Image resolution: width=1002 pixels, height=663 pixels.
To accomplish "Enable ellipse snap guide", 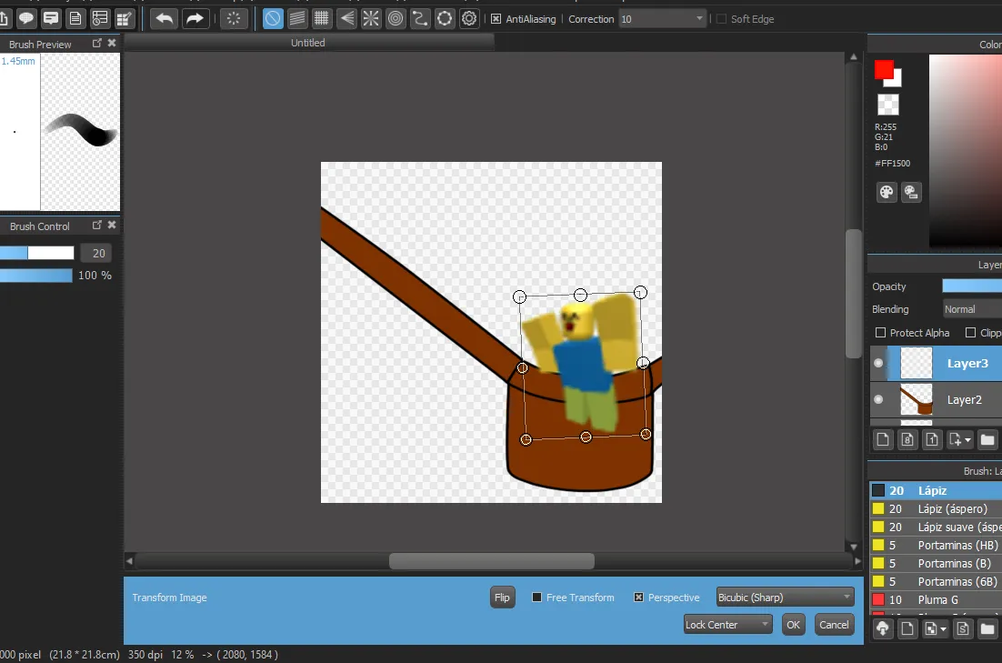I will tap(445, 18).
